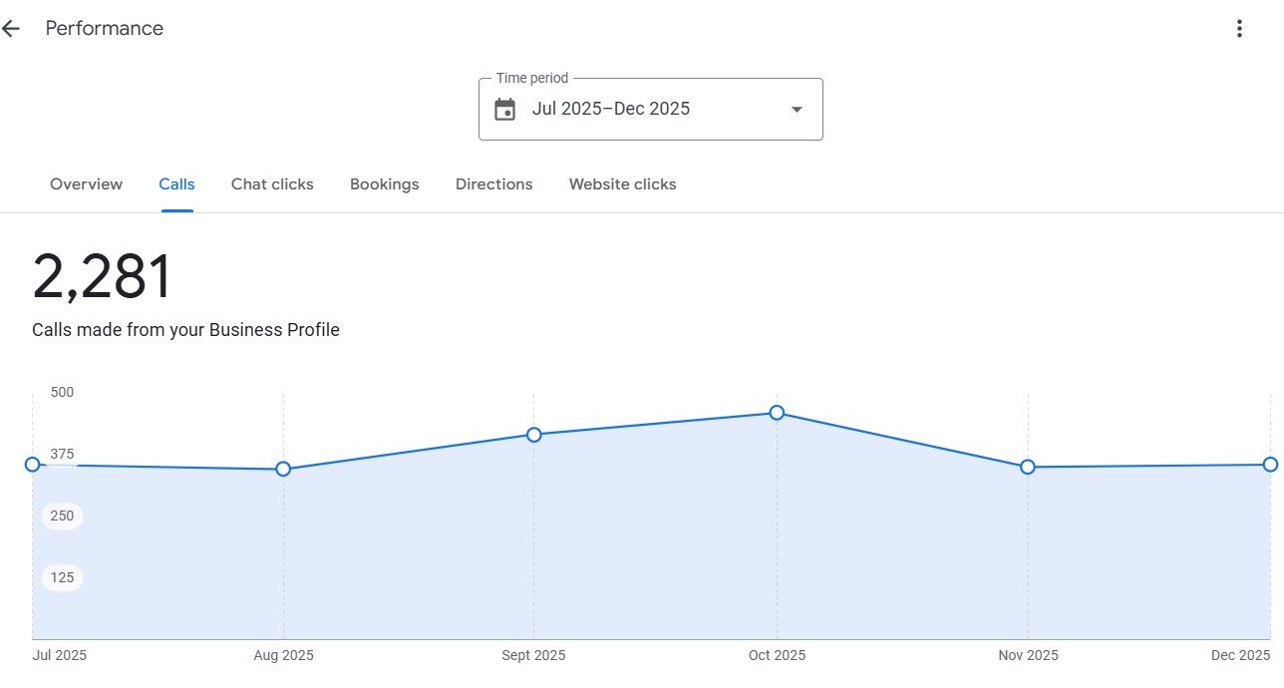
Task: Open the Chat clicks tab
Action: click(272, 184)
